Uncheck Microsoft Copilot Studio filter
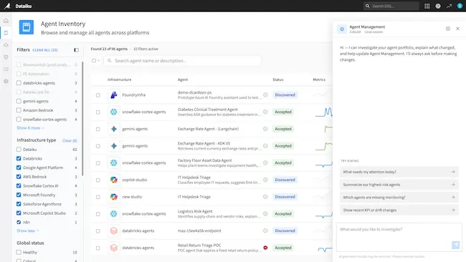 [19, 213]
